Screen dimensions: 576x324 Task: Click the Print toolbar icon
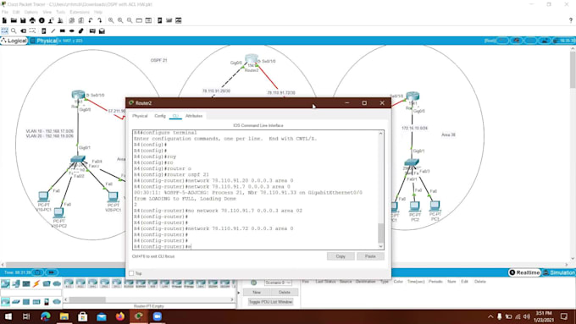pyautogui.click(x=32, y=20)
